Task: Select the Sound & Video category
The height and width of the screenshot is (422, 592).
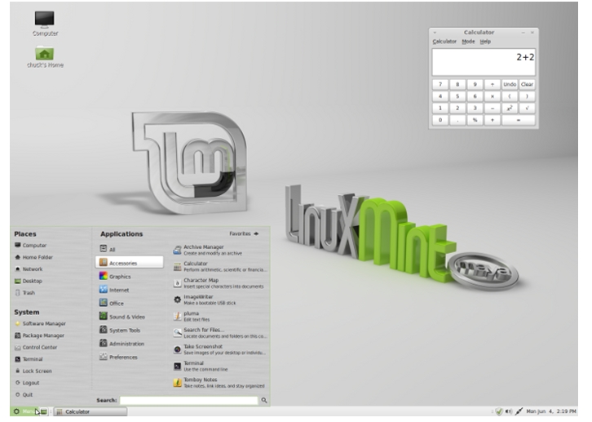Action: 130,317
